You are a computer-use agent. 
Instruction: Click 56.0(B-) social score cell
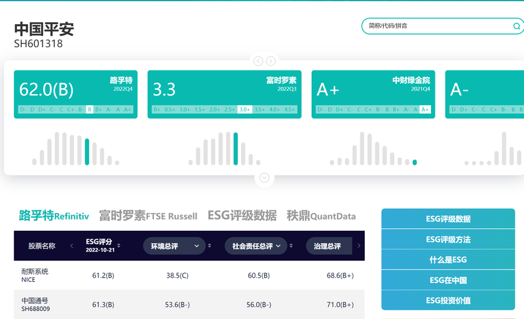259,305
